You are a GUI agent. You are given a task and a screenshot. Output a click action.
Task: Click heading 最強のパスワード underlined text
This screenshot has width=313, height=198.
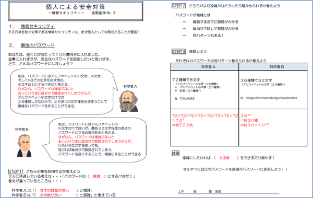pyautogui.click(x=38, y=45)
